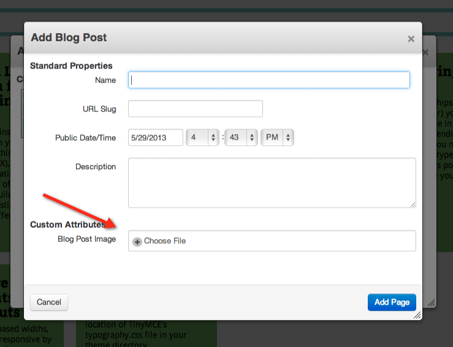The image size is (453, 347).
Task: Click the PM selector's up/down arrows
Action: tap(288, 137)
